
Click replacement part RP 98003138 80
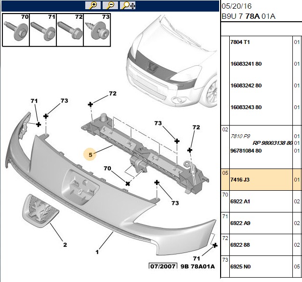(273, 143)
